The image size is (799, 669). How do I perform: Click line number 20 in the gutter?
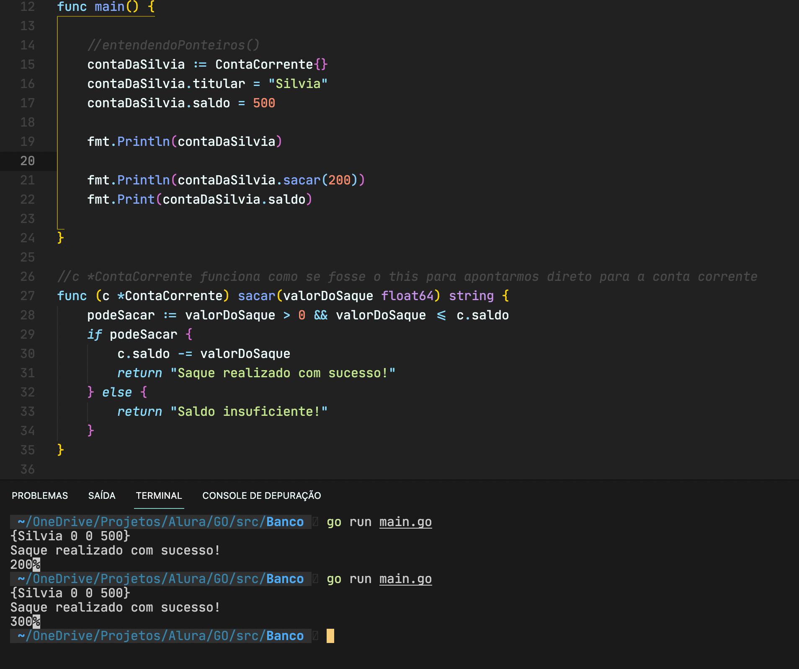[28, 161]
